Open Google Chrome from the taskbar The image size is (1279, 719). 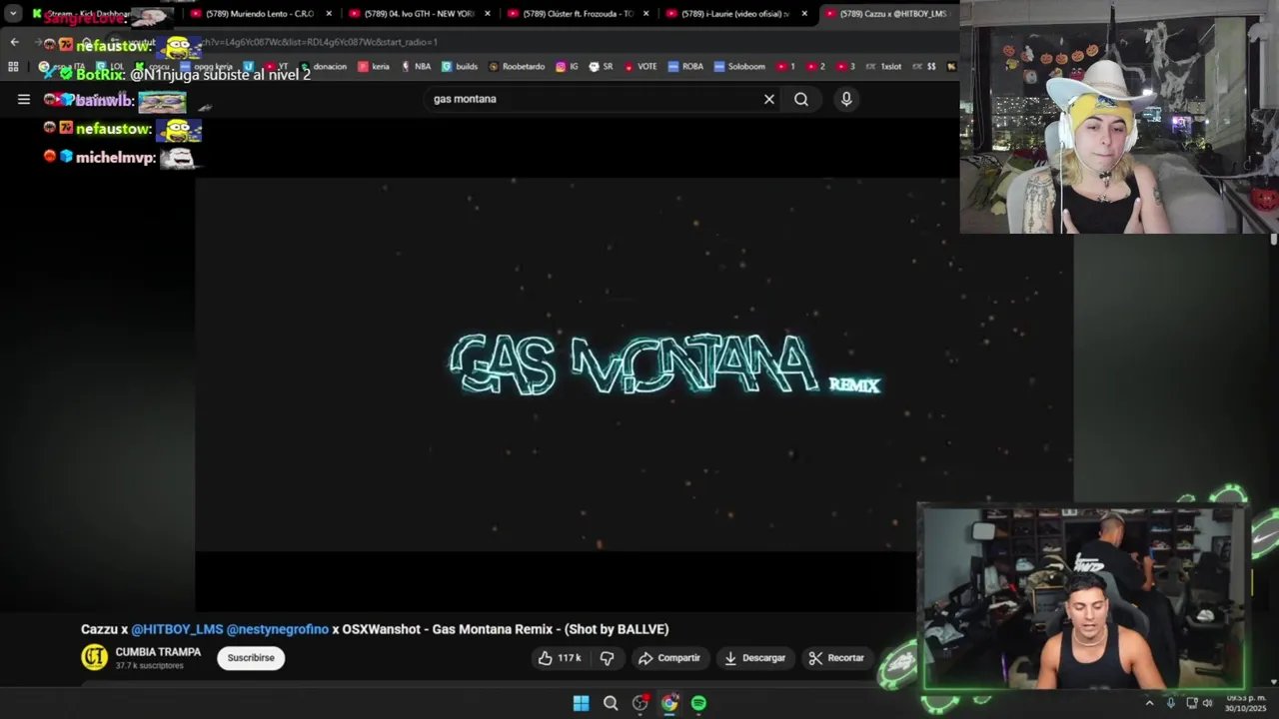point(669,703)
